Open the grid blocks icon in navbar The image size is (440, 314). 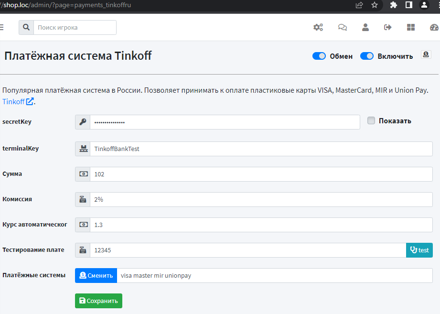[411, 27]
